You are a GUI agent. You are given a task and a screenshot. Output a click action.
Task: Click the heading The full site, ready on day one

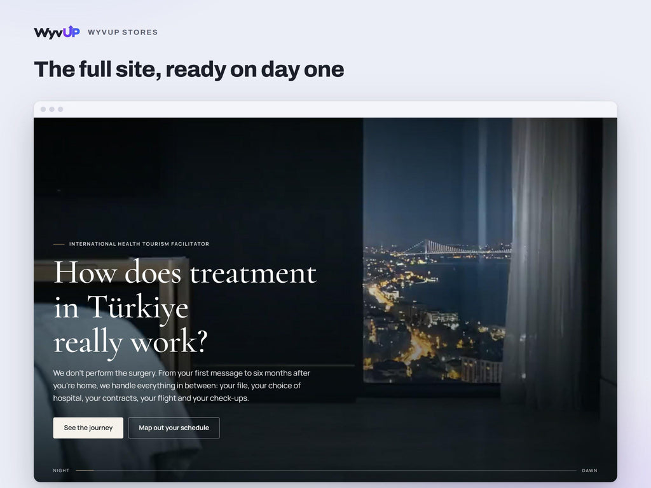[189, 69]
